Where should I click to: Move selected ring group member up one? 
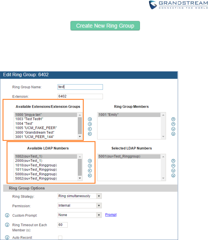coord(173,124)
